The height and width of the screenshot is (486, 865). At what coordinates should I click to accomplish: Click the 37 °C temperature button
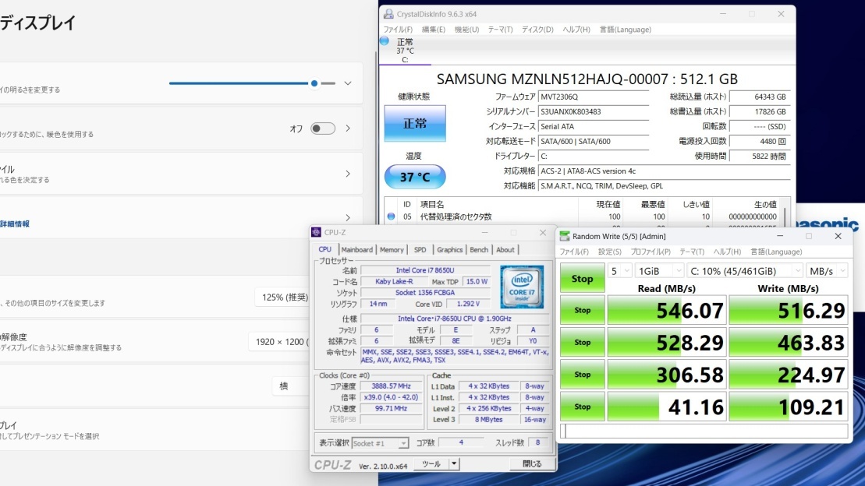click(415, 177)
